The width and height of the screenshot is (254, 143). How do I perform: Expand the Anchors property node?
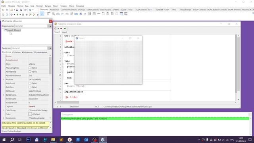[4, 79]
